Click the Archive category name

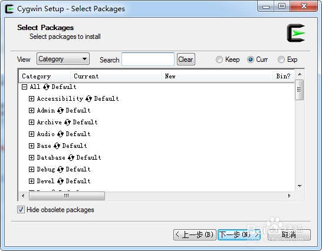pyautogui.click(x=50, y=123)
